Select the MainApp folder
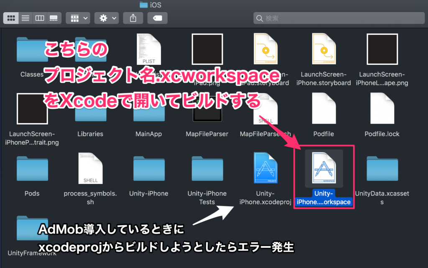Viewport: 428px width, 268px height. [149, 109]
